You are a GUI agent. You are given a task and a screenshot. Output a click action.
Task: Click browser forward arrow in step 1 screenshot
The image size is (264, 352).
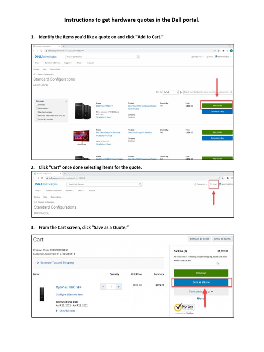[x=37, y=51]
